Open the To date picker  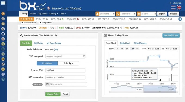pyautogui.click(x=171, y=49)
